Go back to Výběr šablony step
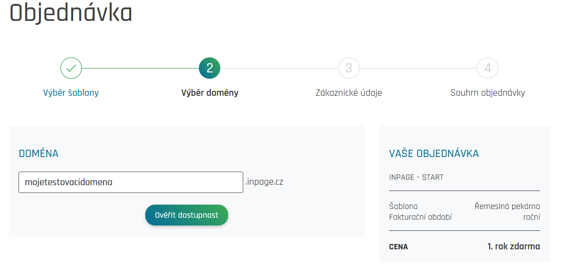Screen dimensions: 564x278 (x=71, y=93)
